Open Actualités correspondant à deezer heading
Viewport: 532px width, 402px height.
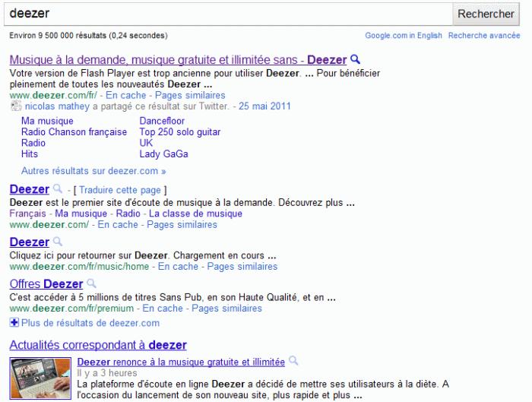click(x=98, y=346)
